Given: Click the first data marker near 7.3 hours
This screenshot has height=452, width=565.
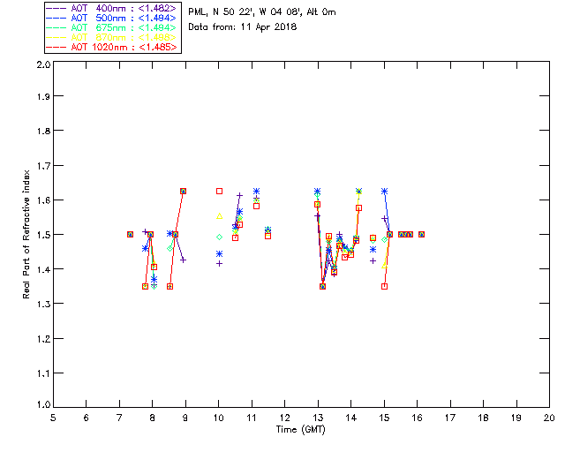Looking at the screenshot, I should [130, 235].
